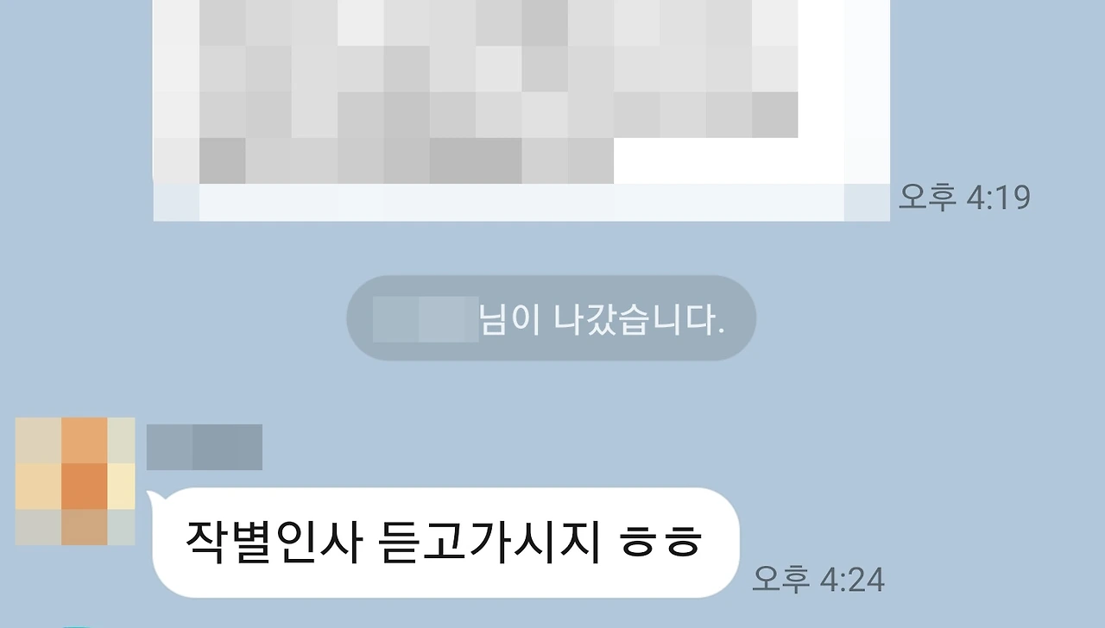This screenshot has height=628, width=1105.
Task: Click the 오후 4:19 timestamp
Action: pyautogui.click(x=964, y=198)
